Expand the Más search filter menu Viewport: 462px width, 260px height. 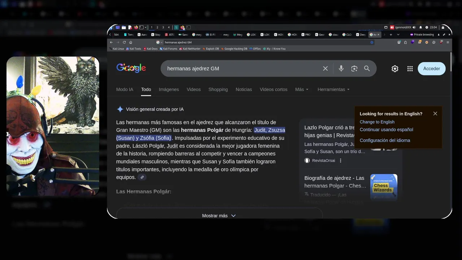click(302, 90)
